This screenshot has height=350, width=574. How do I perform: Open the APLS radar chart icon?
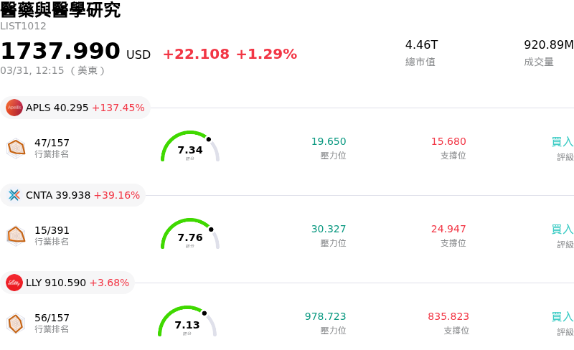[16, 148]
